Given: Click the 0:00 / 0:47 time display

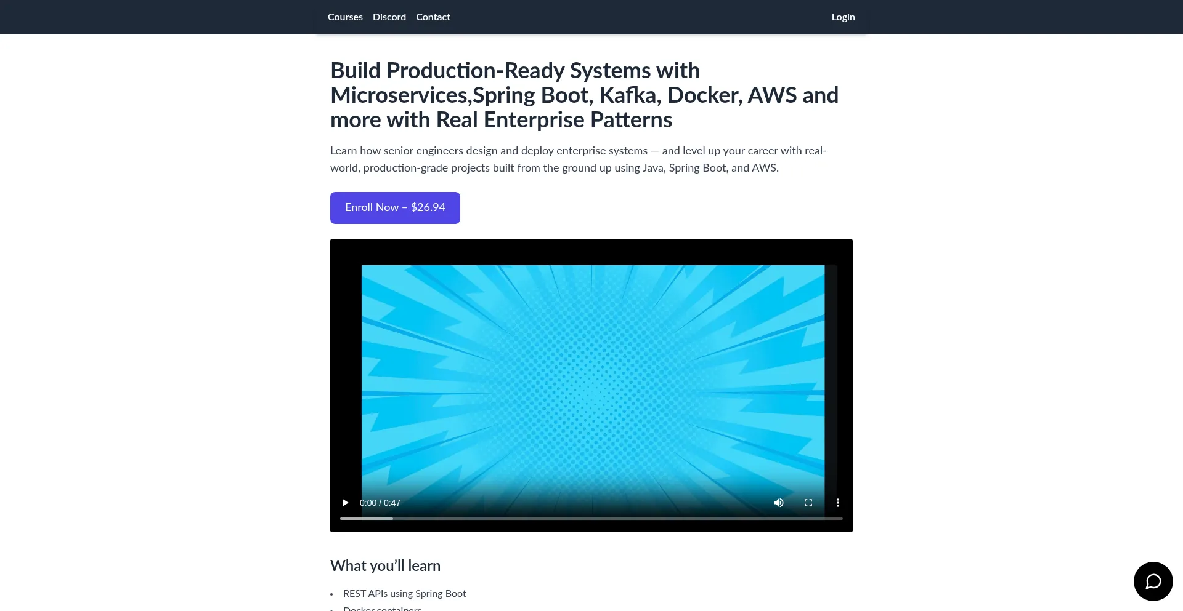Looking at the screenshot, I should tap(380, 503).
